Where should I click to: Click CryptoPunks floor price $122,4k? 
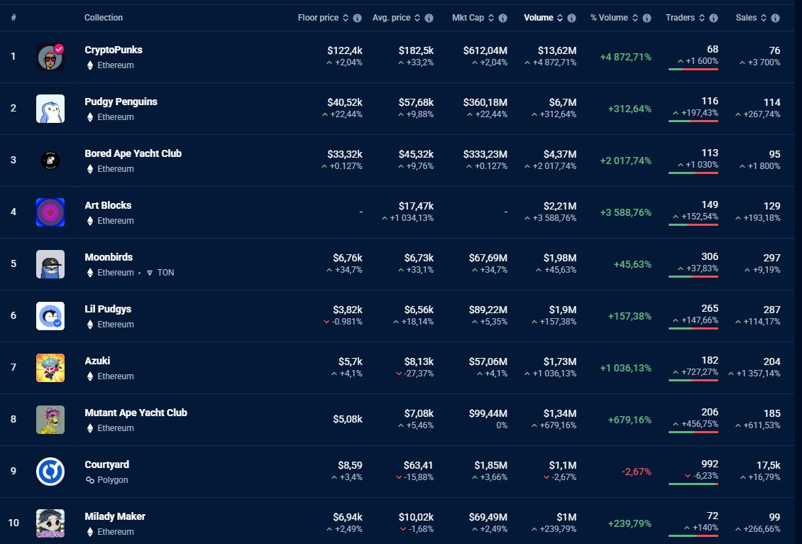coord(345,50)
